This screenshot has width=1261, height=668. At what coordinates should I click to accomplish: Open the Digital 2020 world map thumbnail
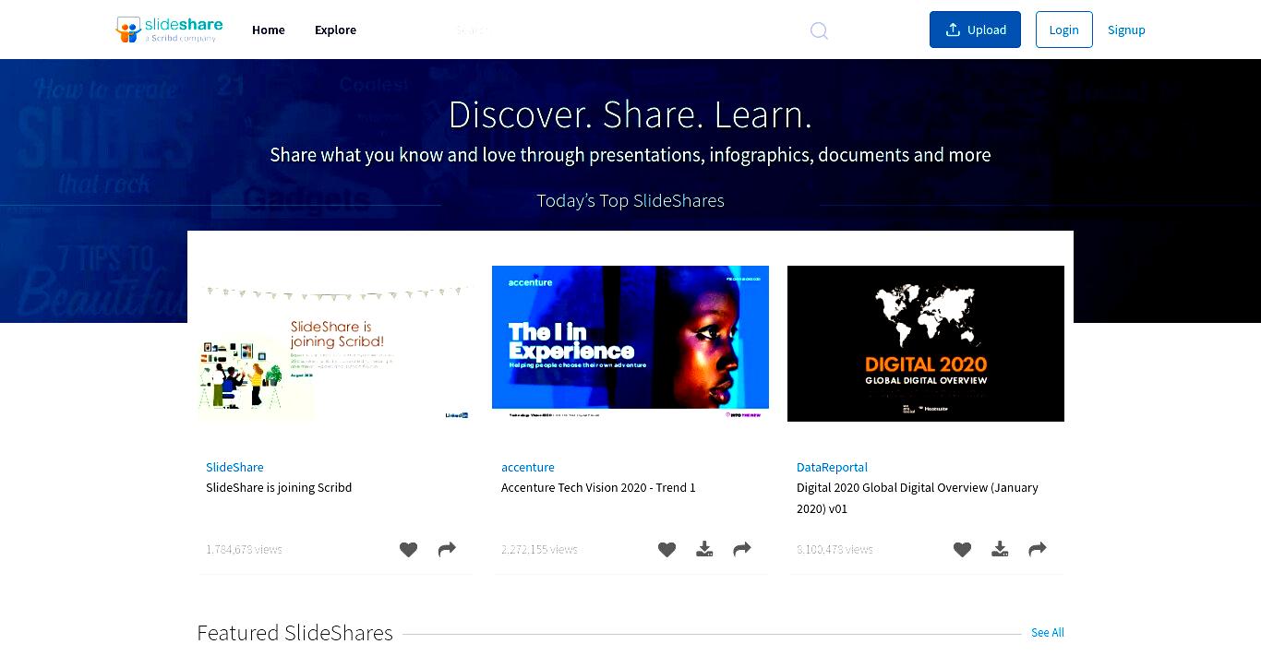pyautogui.click(x=926, y=344)
